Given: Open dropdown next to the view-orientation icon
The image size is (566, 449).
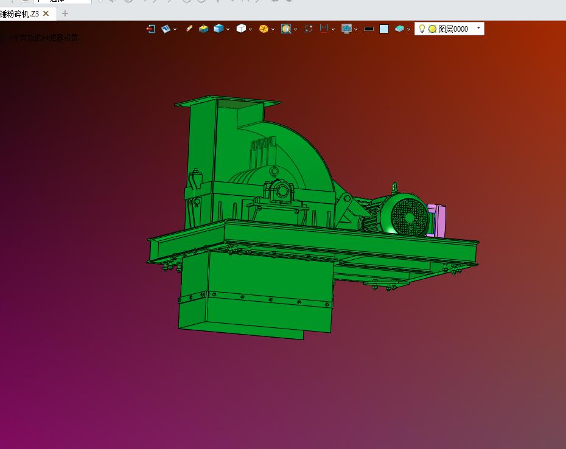Looking at the screenshot, I should [x=175, y=29].
